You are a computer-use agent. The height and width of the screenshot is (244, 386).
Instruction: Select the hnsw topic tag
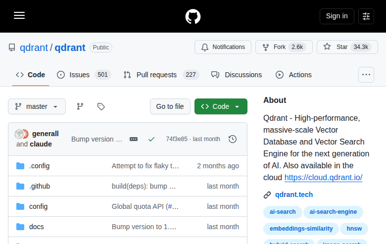(354, 229)
